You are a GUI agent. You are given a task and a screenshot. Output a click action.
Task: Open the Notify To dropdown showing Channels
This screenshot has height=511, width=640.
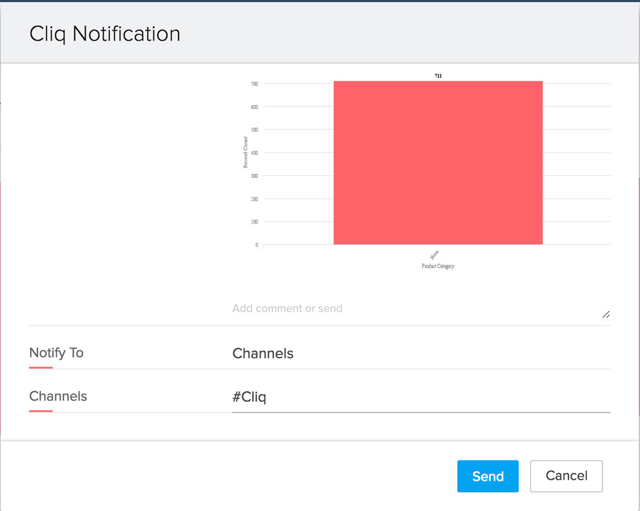(420, 353)
